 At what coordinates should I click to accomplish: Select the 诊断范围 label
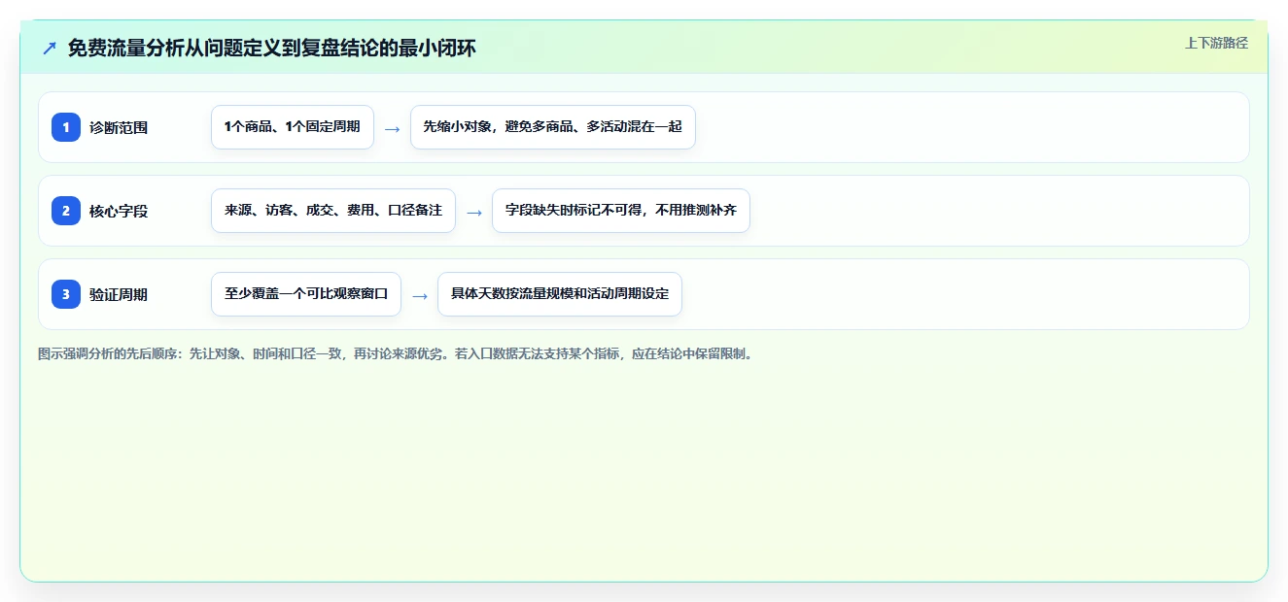119,127
